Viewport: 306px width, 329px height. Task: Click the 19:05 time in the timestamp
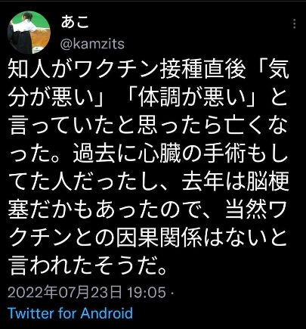pos(147,293)
